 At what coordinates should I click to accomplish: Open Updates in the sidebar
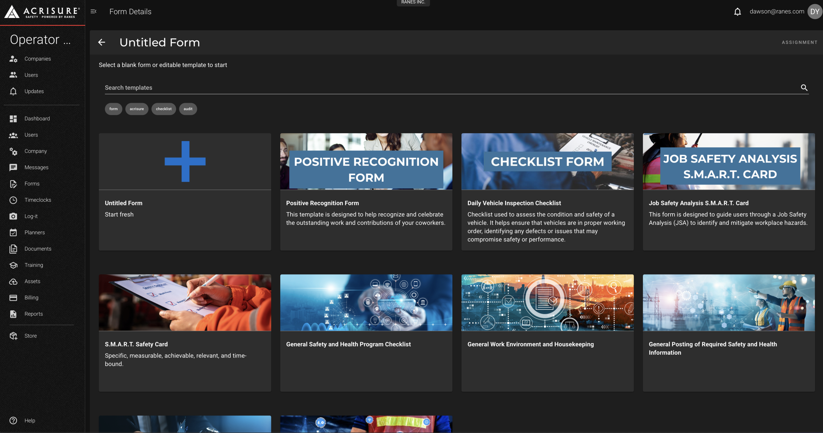point(34,91)
